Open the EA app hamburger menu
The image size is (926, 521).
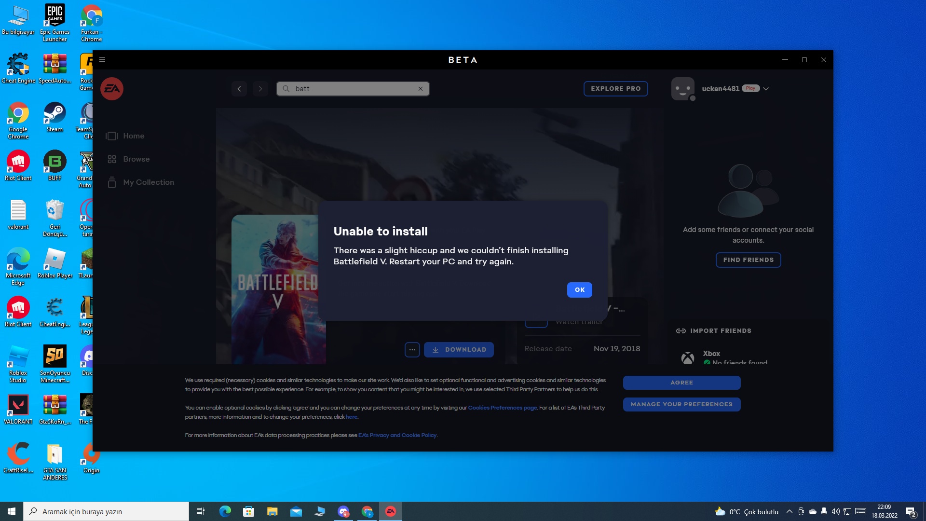click(x=102, y=60)
